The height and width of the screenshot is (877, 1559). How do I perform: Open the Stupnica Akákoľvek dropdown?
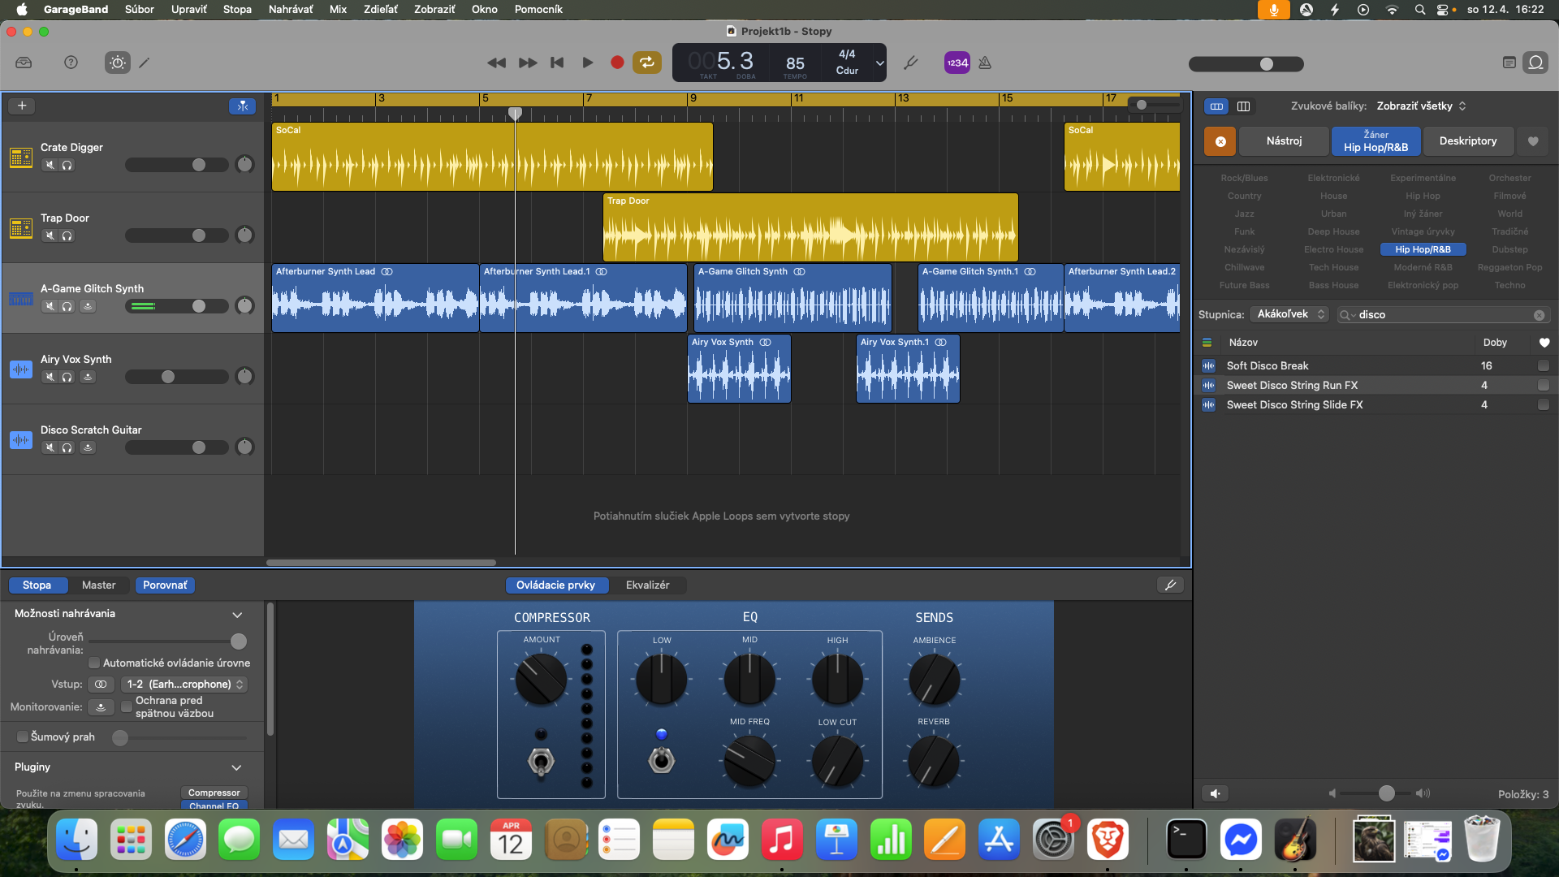pos(1289,313)
